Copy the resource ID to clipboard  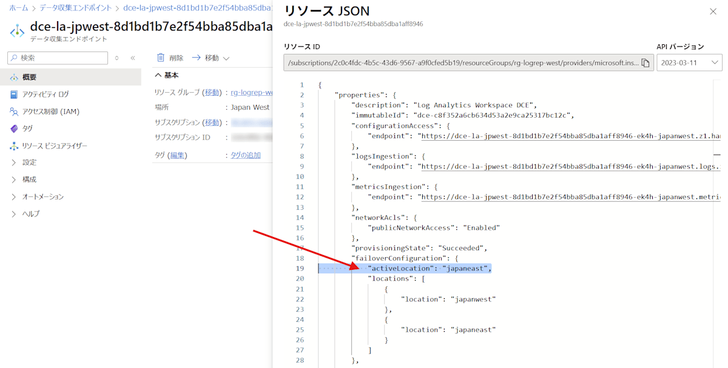pos(646,62)
